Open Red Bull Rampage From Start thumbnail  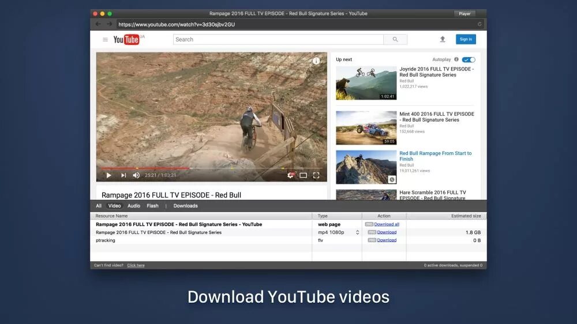(x=366, y=167)
